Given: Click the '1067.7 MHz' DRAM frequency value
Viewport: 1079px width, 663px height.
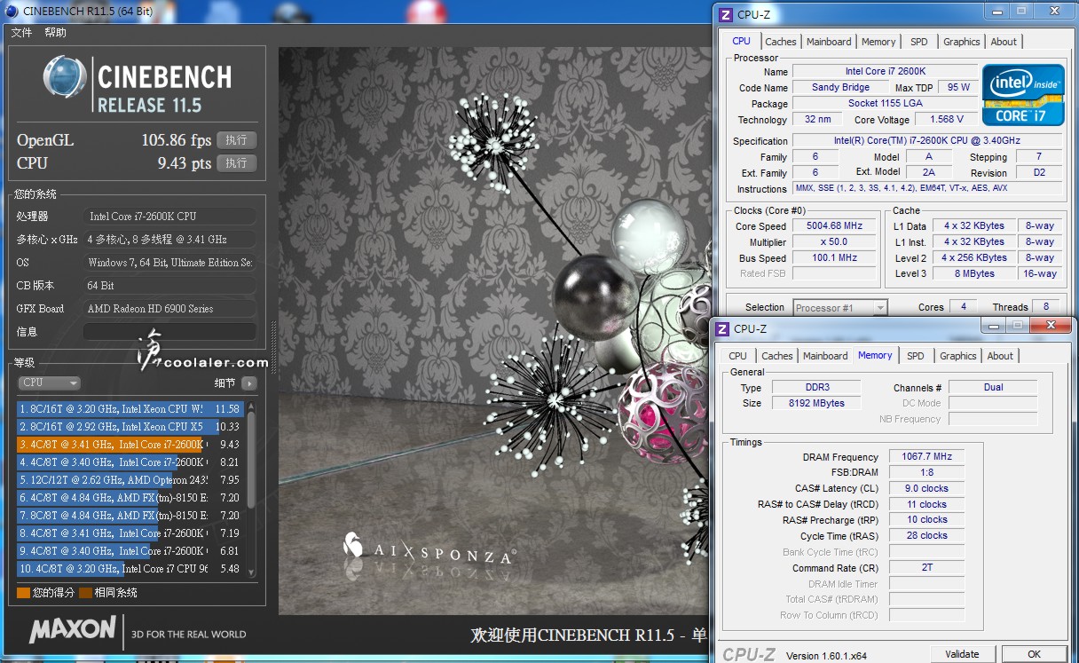Looking at the screenshot, I should pos(926,456).
